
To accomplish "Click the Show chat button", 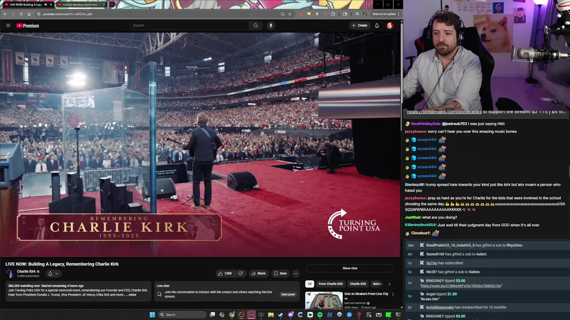I will [x=350, y=268].
